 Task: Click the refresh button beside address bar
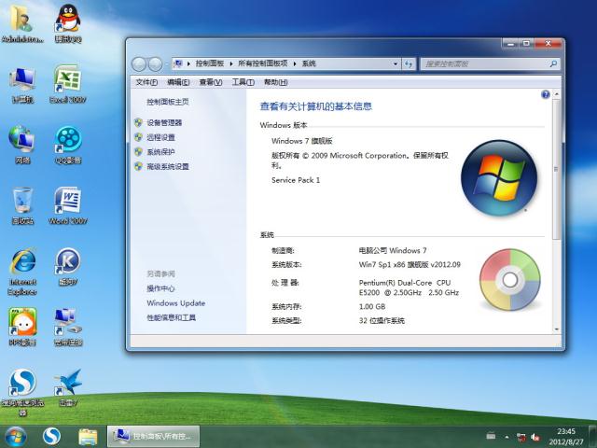pos(409,63)
